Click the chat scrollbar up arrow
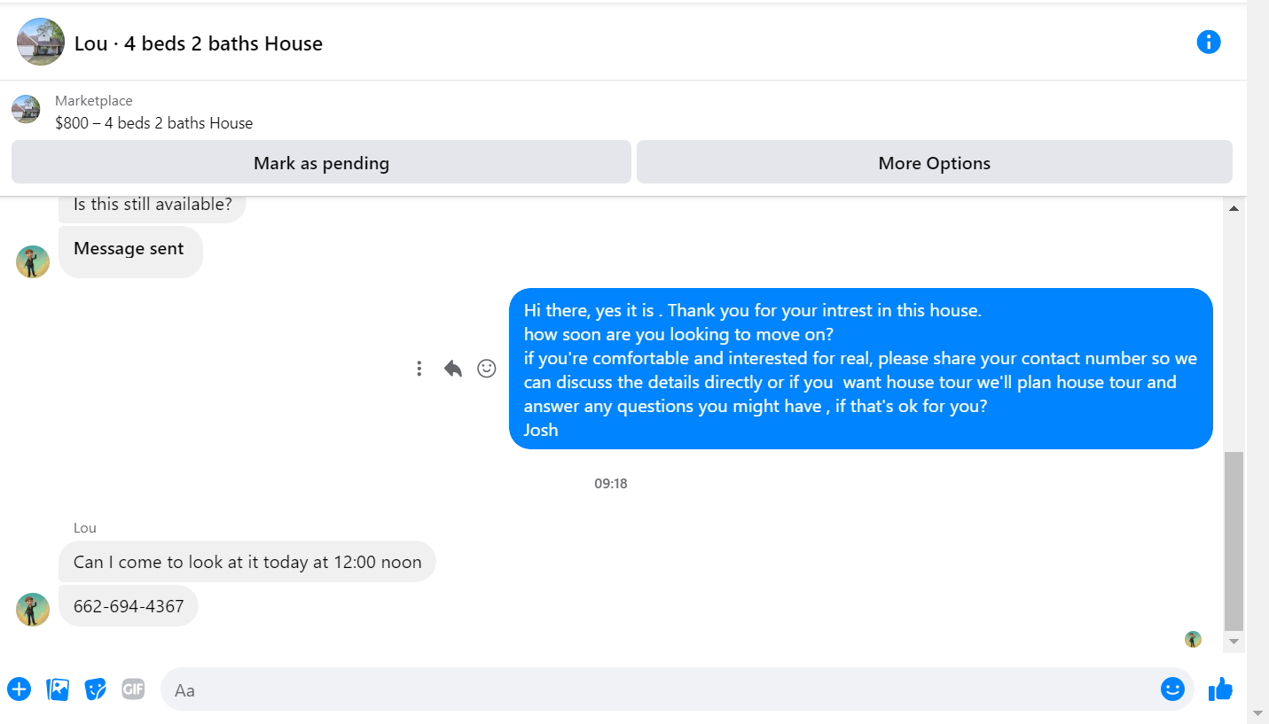The width and height of the screenshot is (1269, 724). 1234,208
